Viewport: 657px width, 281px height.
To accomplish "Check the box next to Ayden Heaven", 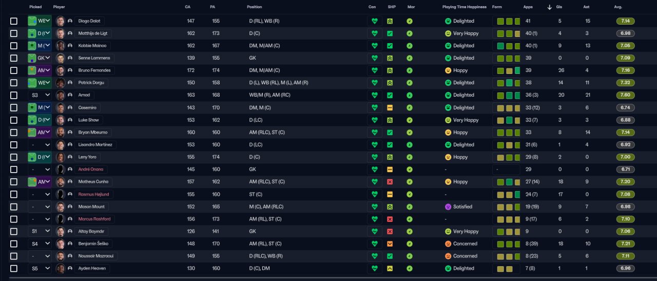I will pos(14,268).
